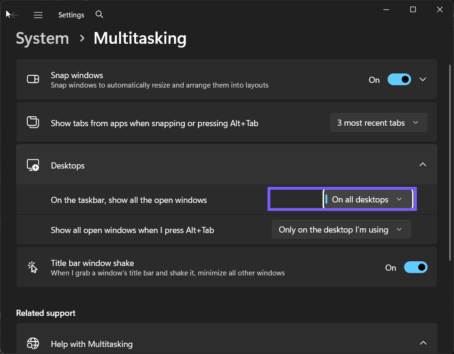Go back using the back arrow

click(x=14, y=15)
